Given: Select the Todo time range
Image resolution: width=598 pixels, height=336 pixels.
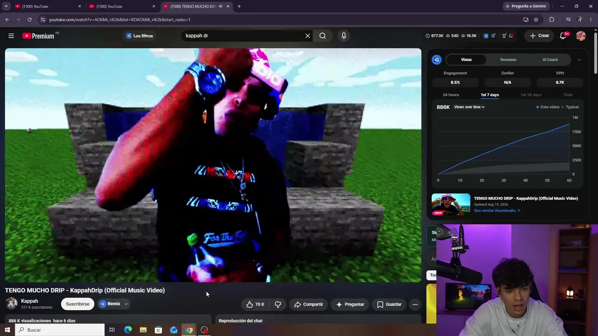Looking at the screenshot, I should pyautogui.click(x=568, y=95).
